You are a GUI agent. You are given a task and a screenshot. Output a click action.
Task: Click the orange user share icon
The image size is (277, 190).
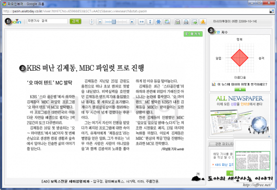203,22
